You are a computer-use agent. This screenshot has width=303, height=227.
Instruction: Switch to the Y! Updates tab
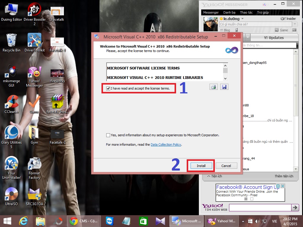pos(274,38)
